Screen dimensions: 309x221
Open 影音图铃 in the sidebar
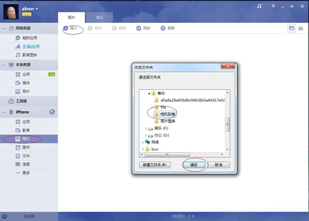pos(29,55)
